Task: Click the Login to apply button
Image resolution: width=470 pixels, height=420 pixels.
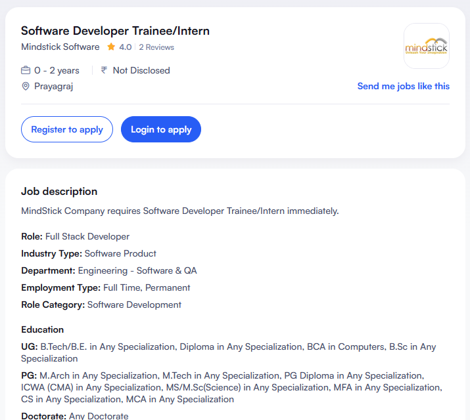Action: pyautogui.click(x=161, y=129)
